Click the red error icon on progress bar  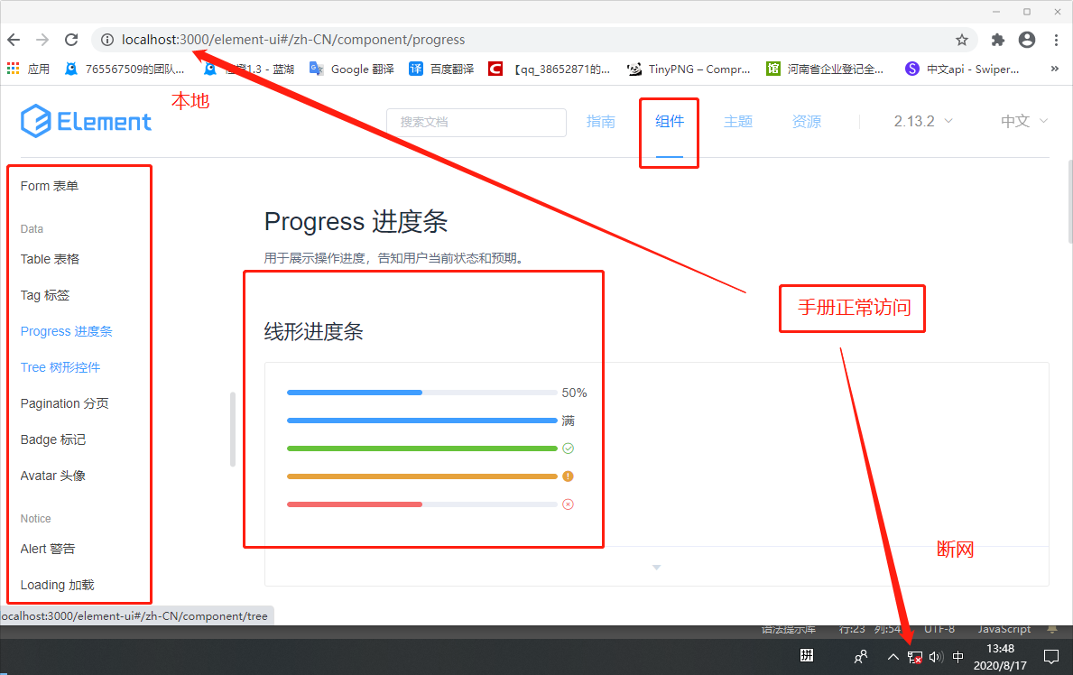(568, 504)
